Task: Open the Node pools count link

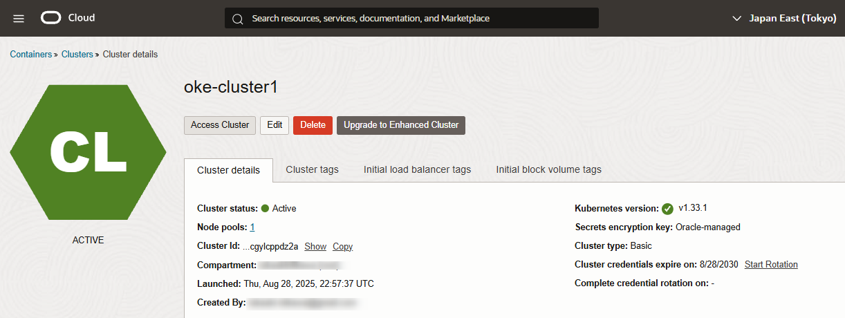Action: (252, 227)
